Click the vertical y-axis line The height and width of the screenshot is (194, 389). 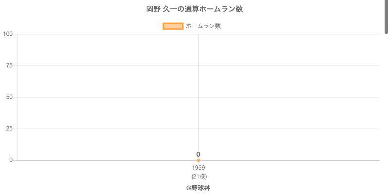(18, 112)
